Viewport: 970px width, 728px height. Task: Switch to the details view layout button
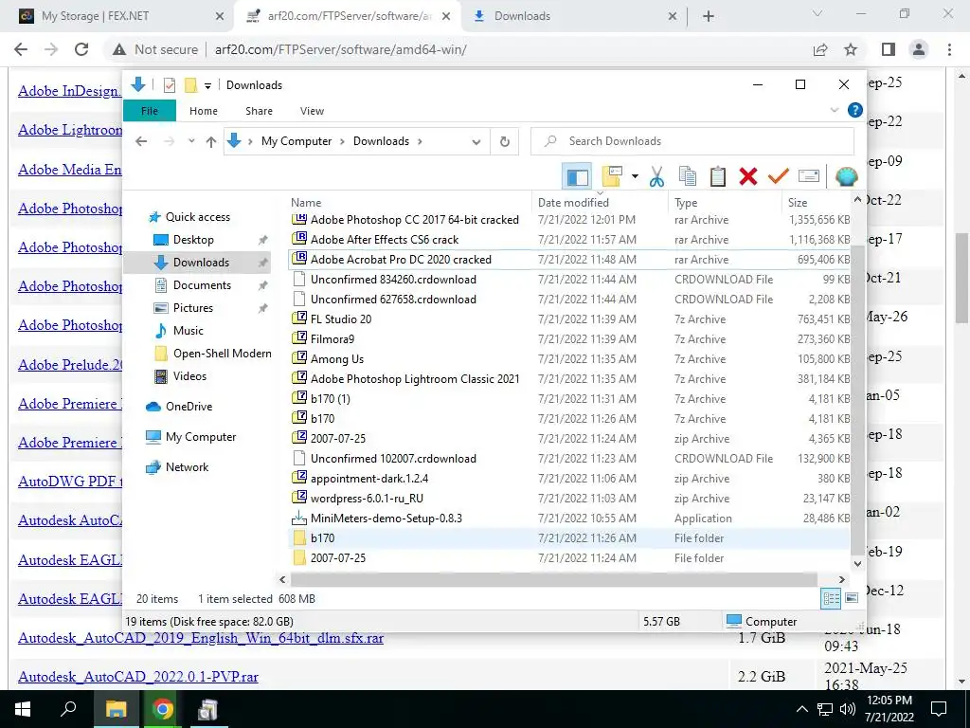(831, 598)
